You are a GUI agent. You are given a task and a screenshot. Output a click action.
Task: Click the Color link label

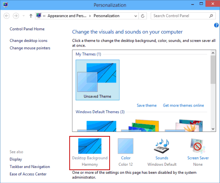(x=126, y=158)
